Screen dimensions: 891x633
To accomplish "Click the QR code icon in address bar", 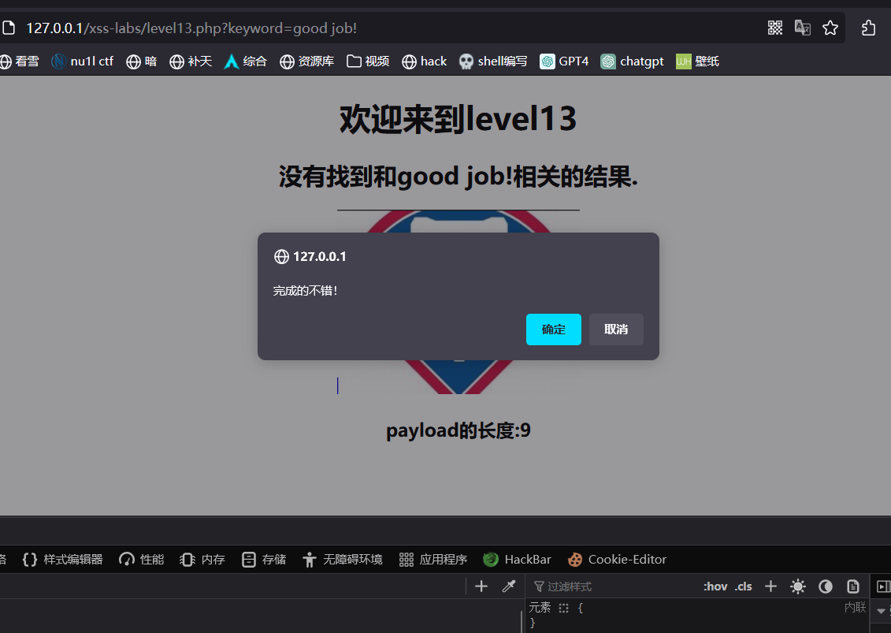I will coord(775,28).
